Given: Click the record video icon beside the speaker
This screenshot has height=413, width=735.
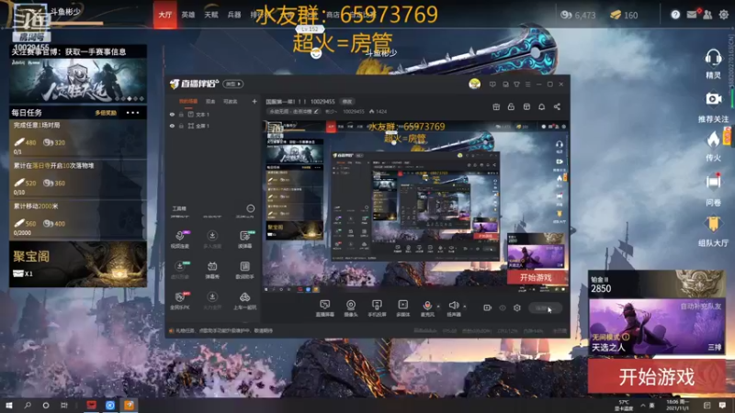Looking at the screenshot, I should pos(488,307).
